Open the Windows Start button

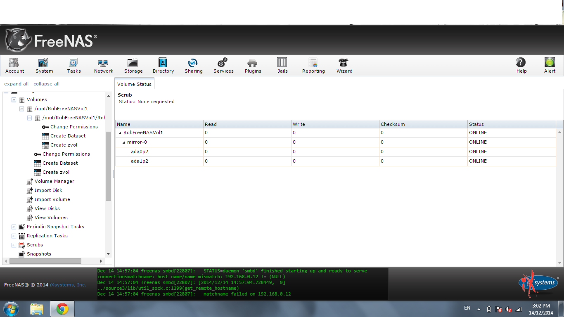[x=11, y=309]
